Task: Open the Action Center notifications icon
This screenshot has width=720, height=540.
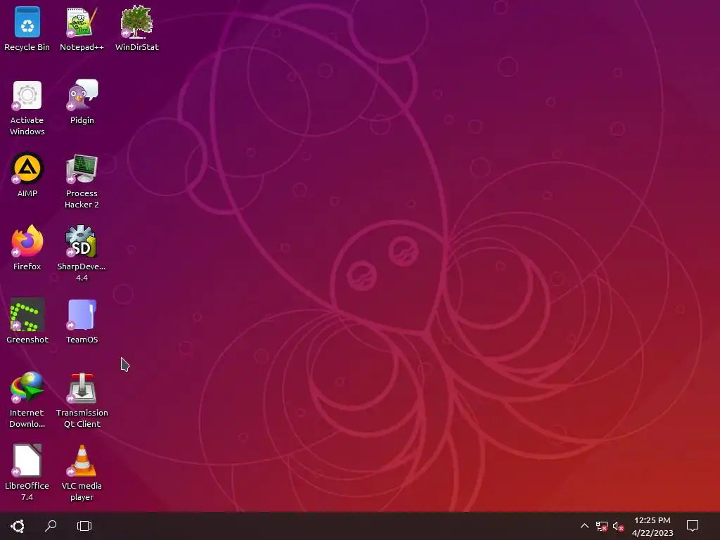Action: coord(693,526)
